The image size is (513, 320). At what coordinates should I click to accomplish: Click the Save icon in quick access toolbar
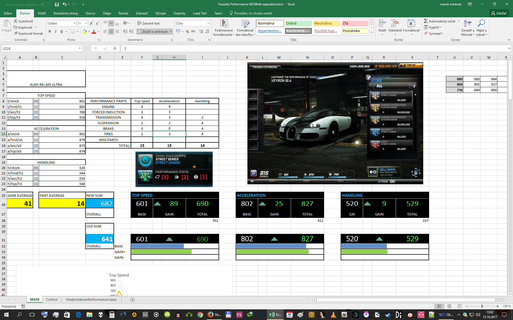click(x=57, y=4)
